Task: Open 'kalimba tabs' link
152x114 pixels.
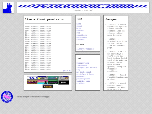Action: tap(83, 81)
